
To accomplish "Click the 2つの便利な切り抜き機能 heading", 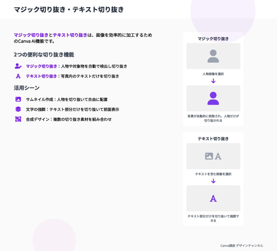I will coord(44,55).
